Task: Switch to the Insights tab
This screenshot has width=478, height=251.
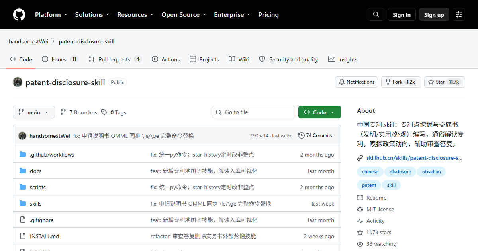Action: point(343,59)
